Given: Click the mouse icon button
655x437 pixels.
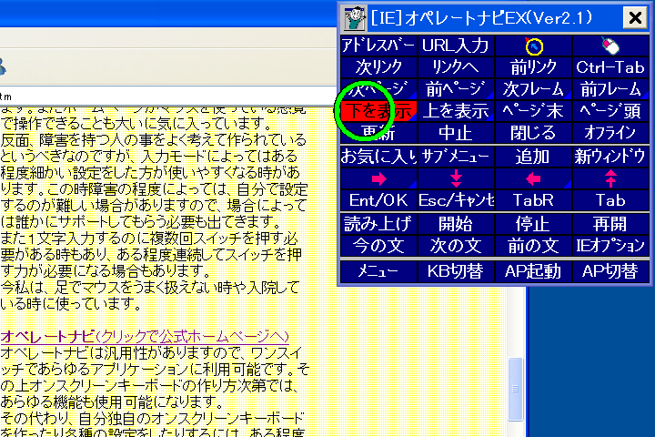Looking at the screenshot, I should click(x=610, y=46).
